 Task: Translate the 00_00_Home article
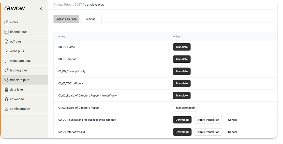pyautogui.click(x=182, y=47)
